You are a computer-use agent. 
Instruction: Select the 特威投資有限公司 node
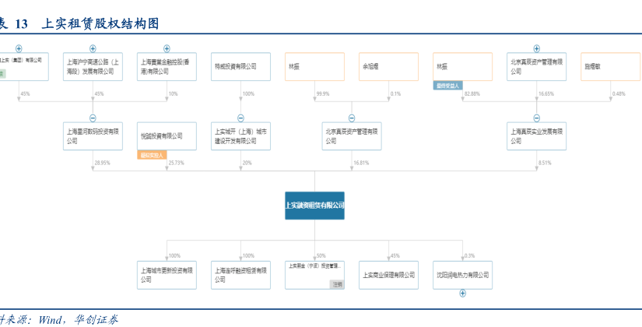[240, 66]
